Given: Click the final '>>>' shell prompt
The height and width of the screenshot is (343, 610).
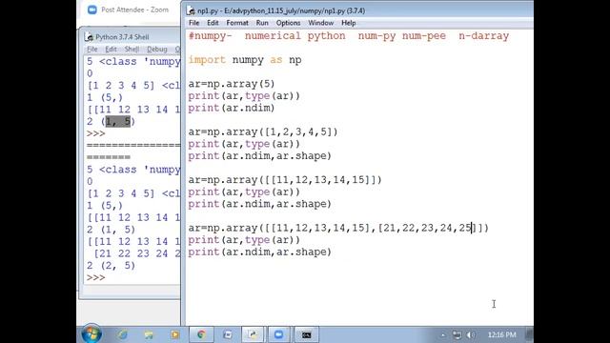Looking at the screenshot, I should tap(95, 277).
